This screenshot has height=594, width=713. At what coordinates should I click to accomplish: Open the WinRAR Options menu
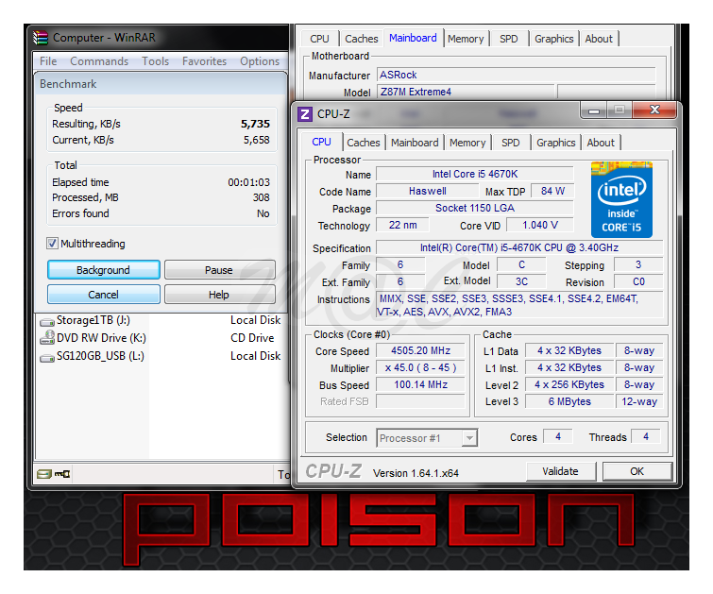click(260, 61)
